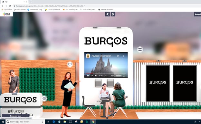
Task: Watch video on YouTube logo link
Action: click(118, 76)
